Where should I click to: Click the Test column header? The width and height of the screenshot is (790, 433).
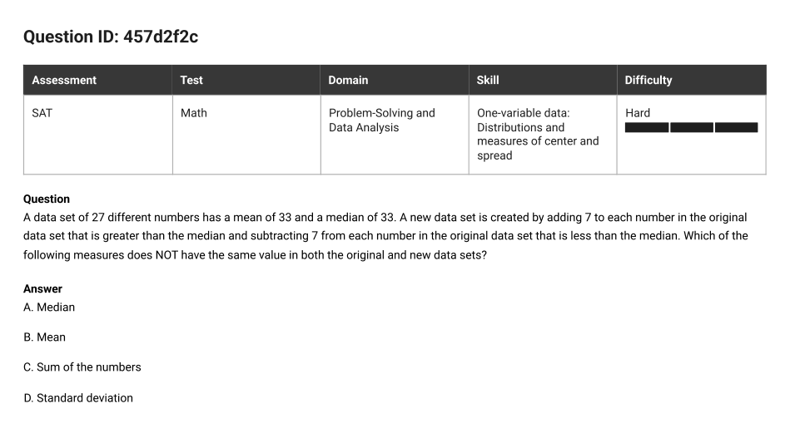[x=246, y=80]
